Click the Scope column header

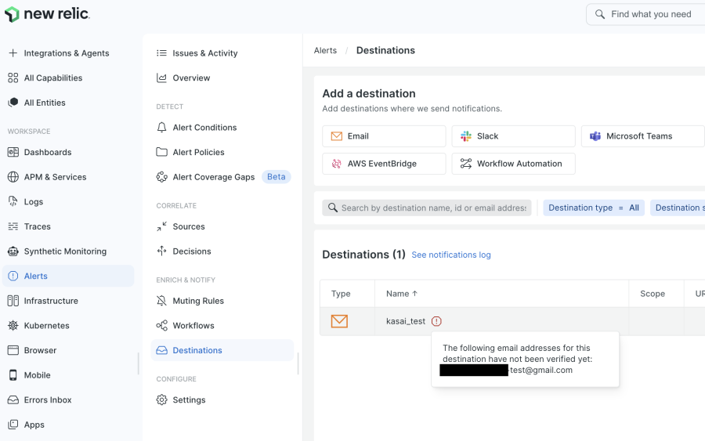(x=653, y=294)
